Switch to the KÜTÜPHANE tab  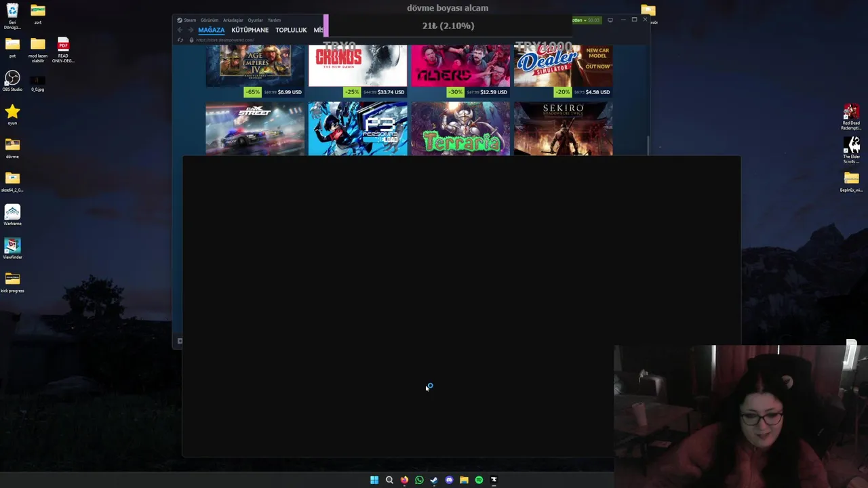point(250,30)
